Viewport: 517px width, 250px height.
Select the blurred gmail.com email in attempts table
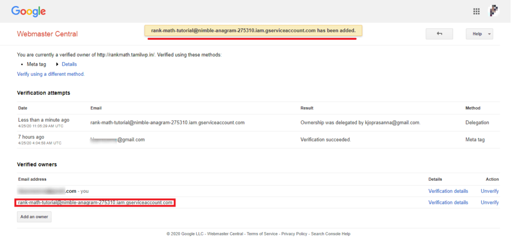(x=118, y=140)
